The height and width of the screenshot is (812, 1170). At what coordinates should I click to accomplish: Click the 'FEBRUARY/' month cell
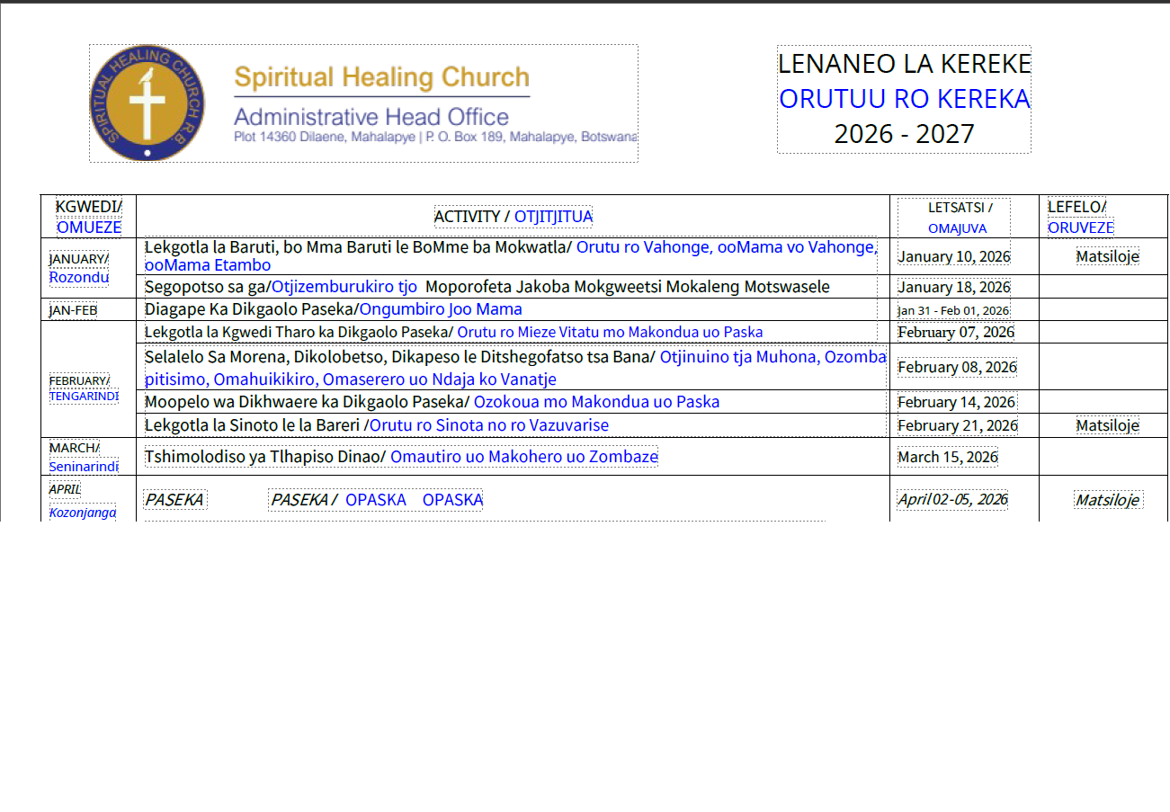pos(80,380)
